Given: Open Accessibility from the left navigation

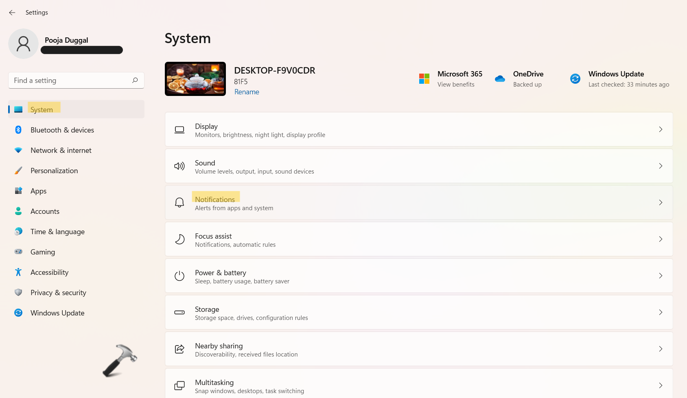Looking at the screenshot, I should click(49, 272).
